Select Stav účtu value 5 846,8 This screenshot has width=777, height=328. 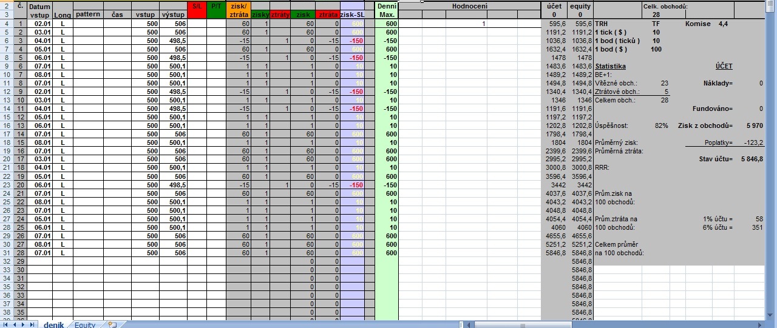coord(752,159)
